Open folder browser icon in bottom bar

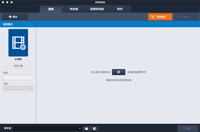click(x=86, y=128)
